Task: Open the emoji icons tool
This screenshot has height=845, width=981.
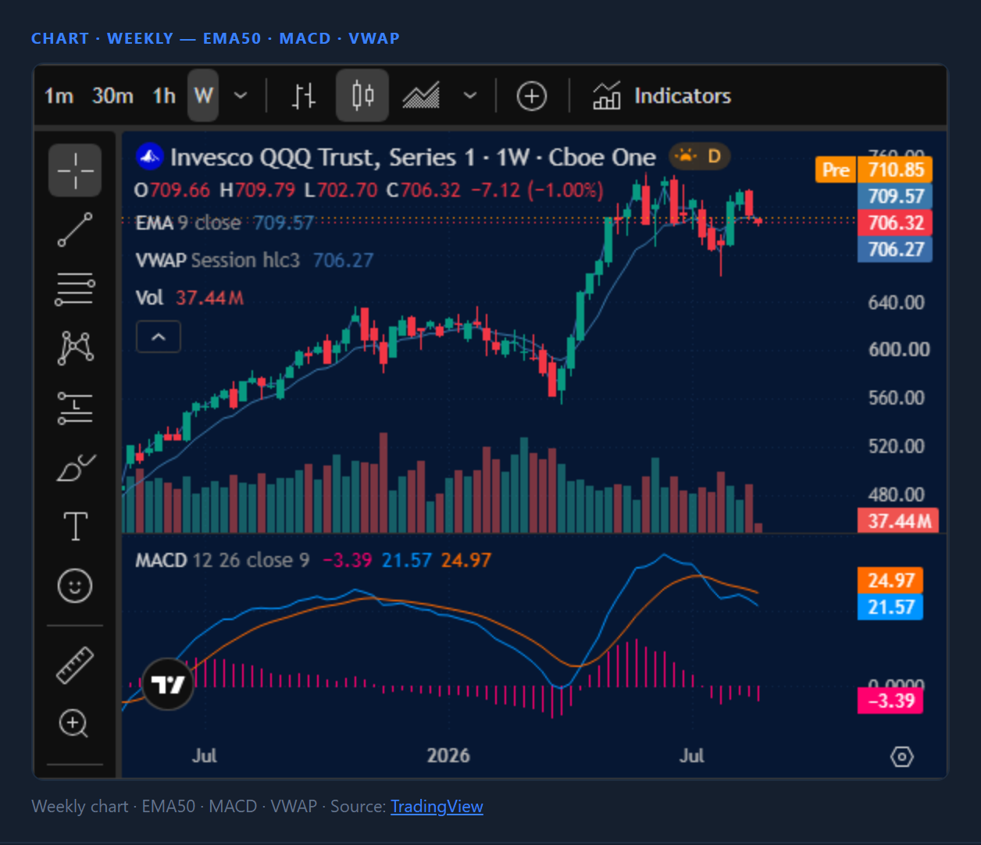Action: (x=75, y=586)
